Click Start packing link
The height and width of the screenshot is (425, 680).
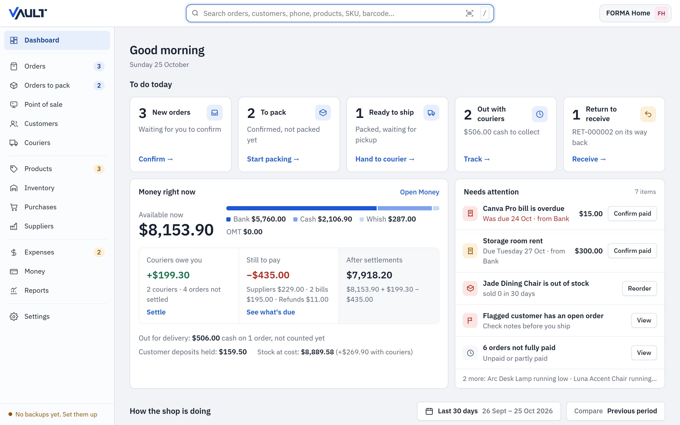273,159
